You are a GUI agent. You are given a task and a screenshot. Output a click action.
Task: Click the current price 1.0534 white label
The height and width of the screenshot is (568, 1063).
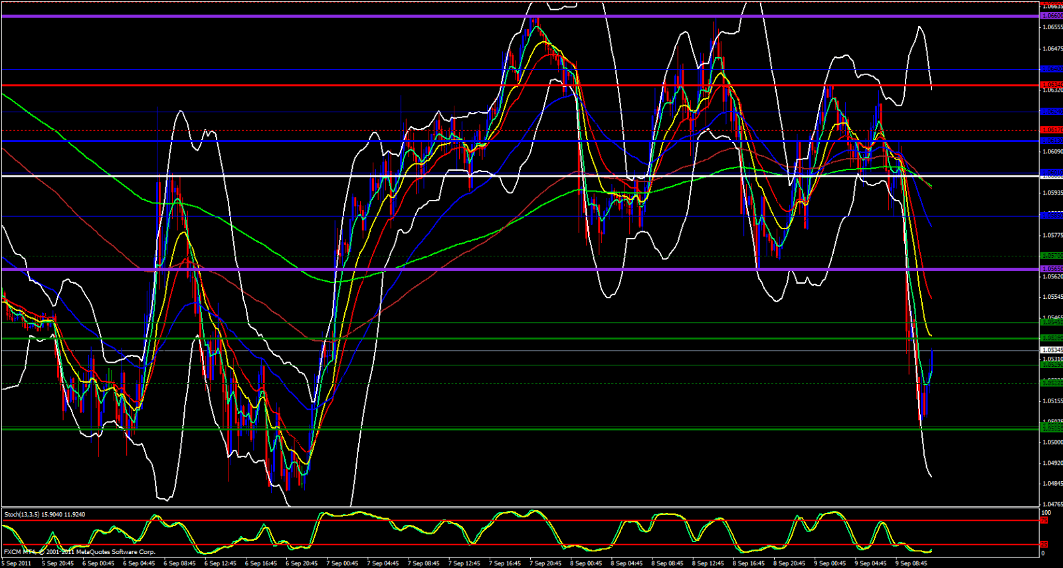coord(1051,350)
